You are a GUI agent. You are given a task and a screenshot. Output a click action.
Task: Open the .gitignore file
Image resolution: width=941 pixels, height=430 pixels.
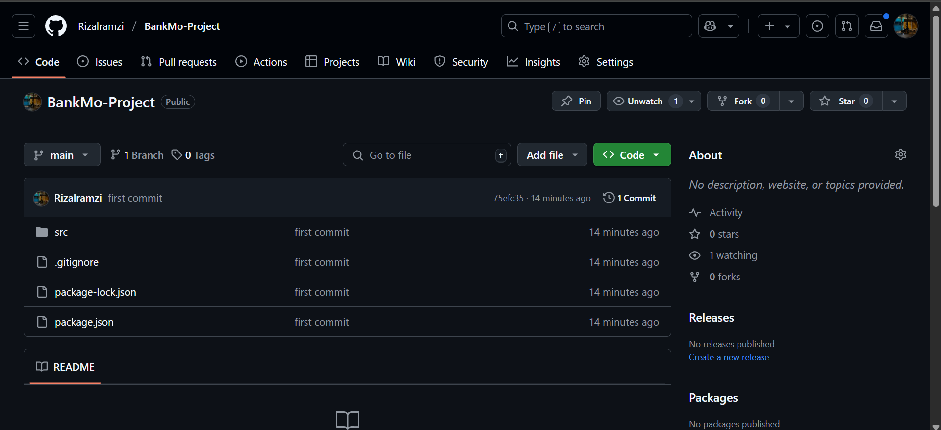(x=76, y=262)
